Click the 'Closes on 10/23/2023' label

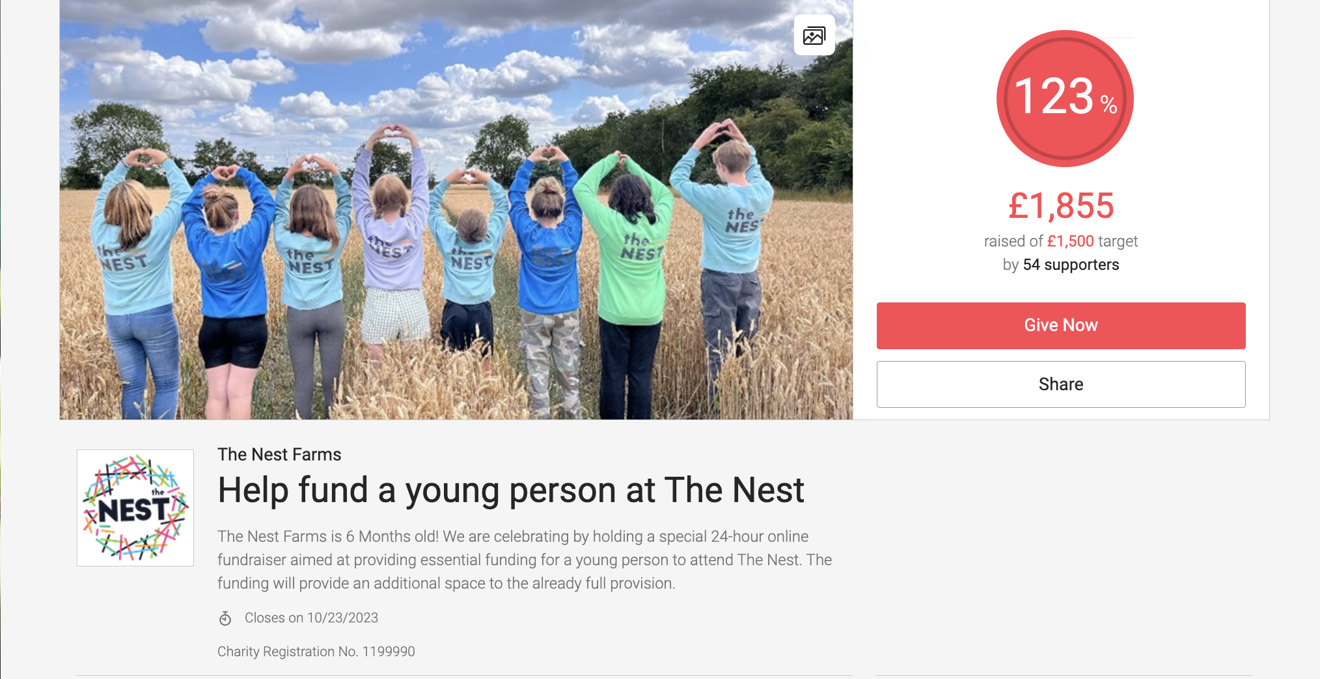click(310, 618)
